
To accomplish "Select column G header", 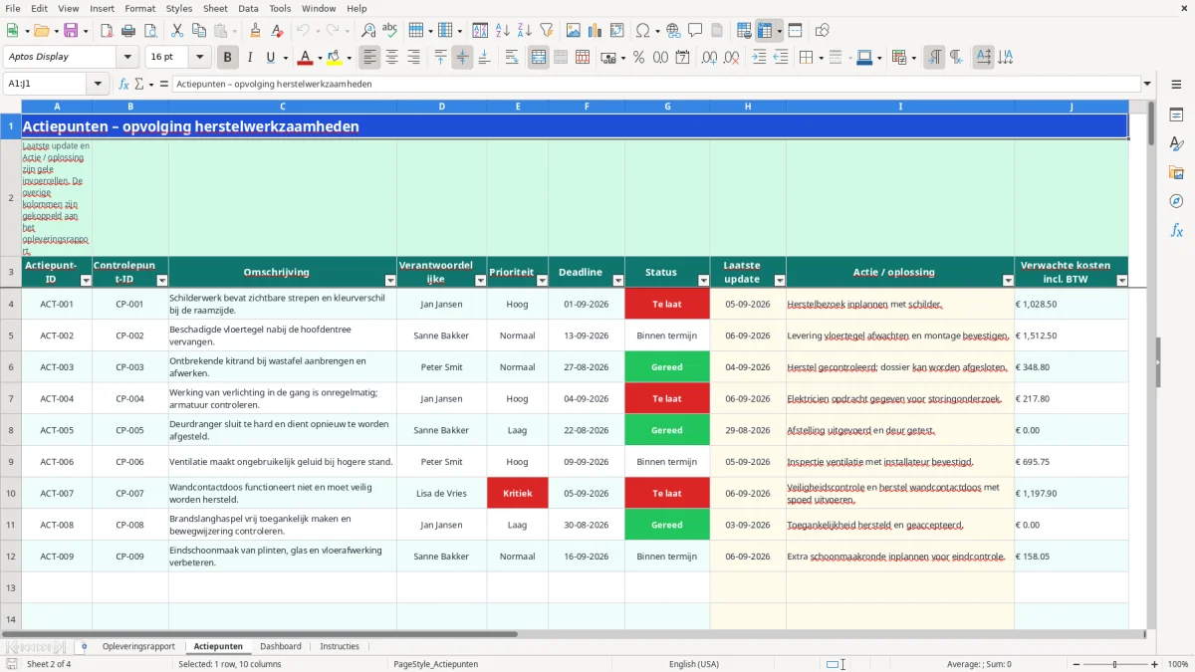I will (x=667, y=107).
